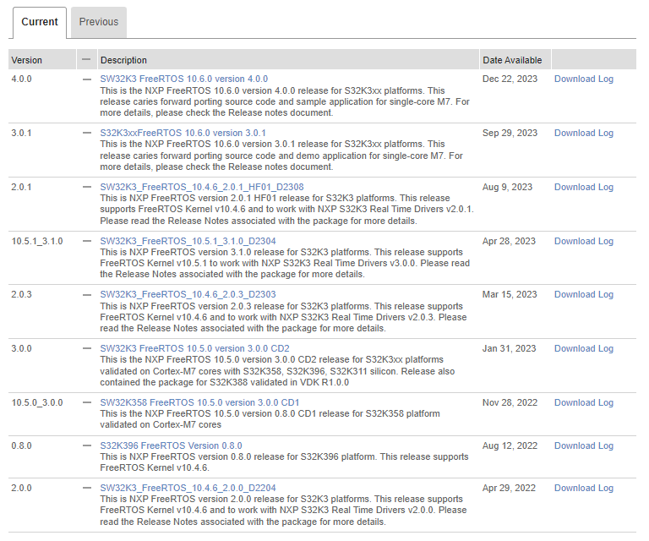
Task: Download the Jan 31, 2023 release
Action: (x=574, y=348)
